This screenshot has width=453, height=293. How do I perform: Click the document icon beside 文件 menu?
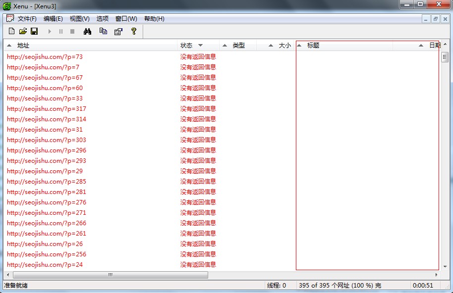click(9, 19)
